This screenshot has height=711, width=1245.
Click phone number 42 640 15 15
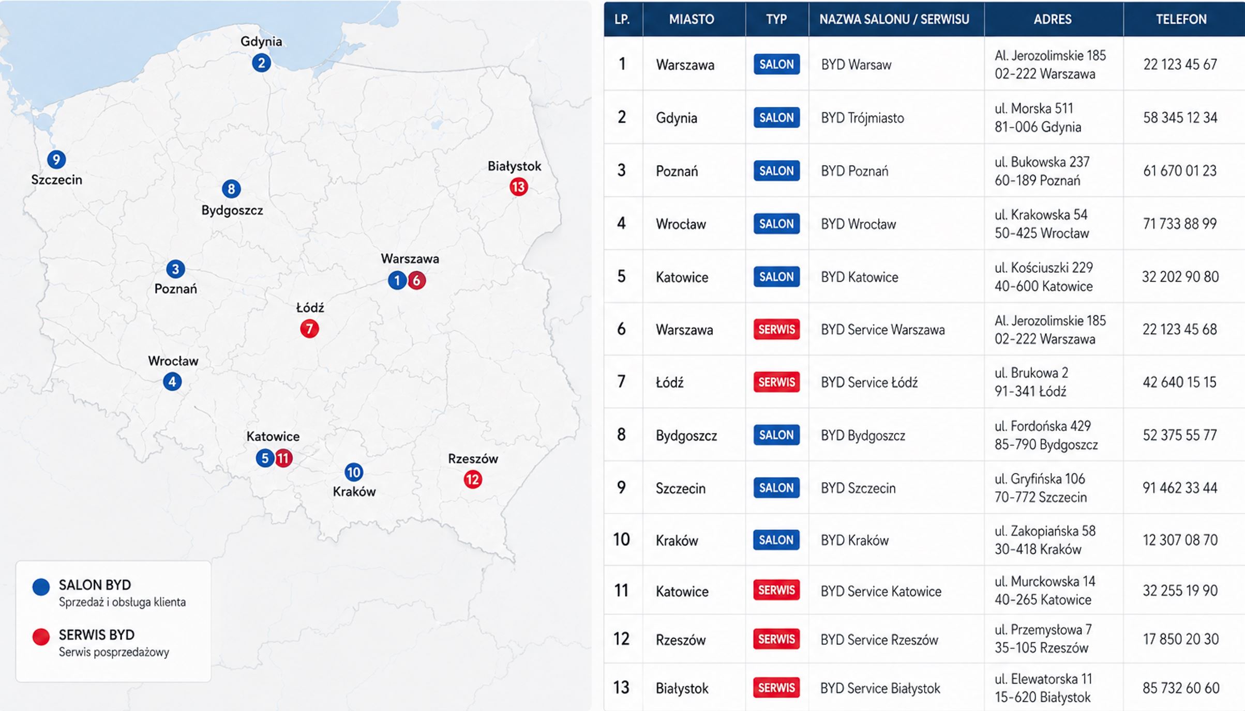coord(1180,382)
